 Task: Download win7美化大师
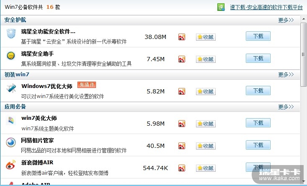coord(258,123)
